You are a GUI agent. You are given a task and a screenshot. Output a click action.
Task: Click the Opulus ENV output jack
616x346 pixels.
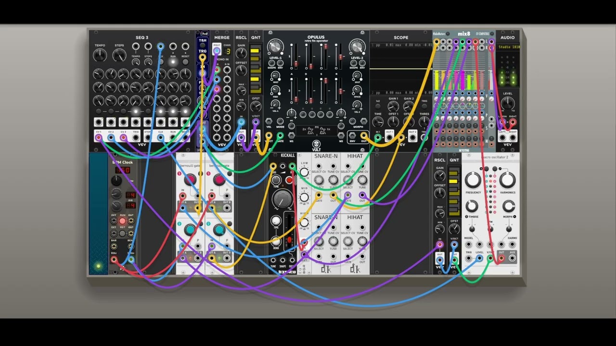point(353,136)
